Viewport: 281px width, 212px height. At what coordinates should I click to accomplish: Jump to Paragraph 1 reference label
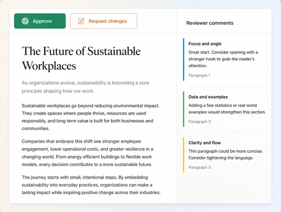[x=200, y=76]
